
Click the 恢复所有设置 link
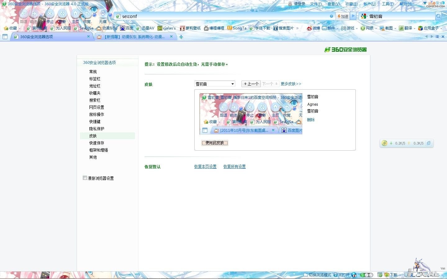pyautogui.click(x=234, y=166)
